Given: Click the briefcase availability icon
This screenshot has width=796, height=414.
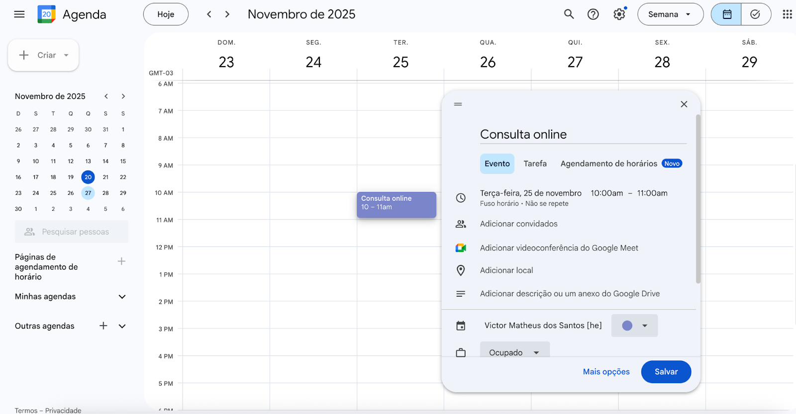Looking at the screenshot, I should click(x=461, y=352).
